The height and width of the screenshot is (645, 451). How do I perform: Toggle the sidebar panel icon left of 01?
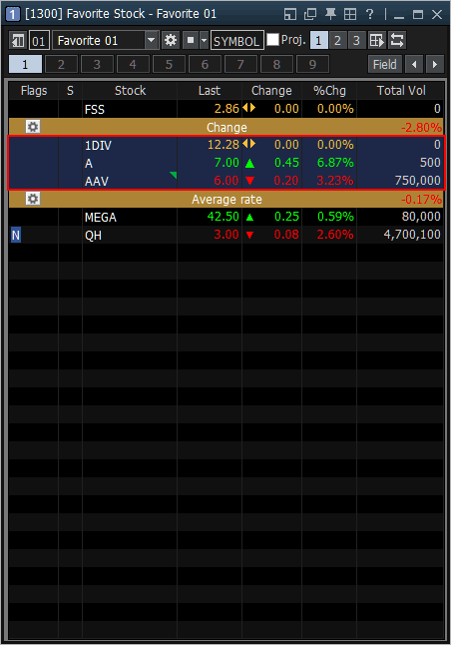tap(18, 40)
